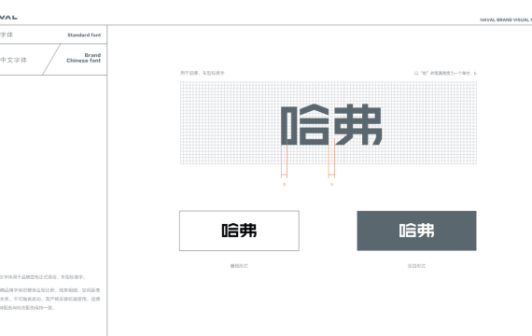
Task: Click the 'Brand Chinese font' label
Action: tap(83, 58)
